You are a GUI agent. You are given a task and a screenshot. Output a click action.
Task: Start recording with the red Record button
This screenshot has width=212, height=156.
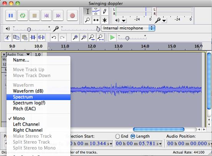coord(72,15)
